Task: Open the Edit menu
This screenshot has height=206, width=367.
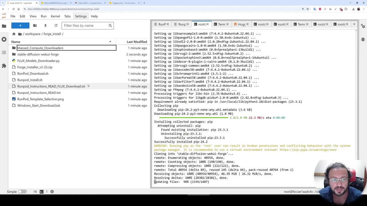Action: point(22,16)
